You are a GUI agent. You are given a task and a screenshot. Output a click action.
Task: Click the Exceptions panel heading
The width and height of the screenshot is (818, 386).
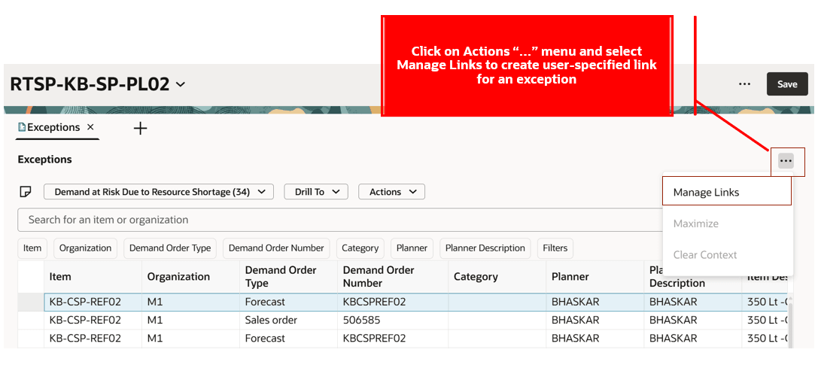coord(45,160)
